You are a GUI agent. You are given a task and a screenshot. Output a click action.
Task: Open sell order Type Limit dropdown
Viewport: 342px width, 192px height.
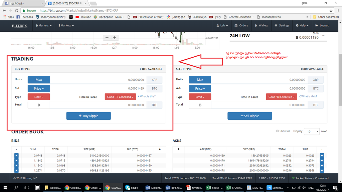tap(200, 97)
